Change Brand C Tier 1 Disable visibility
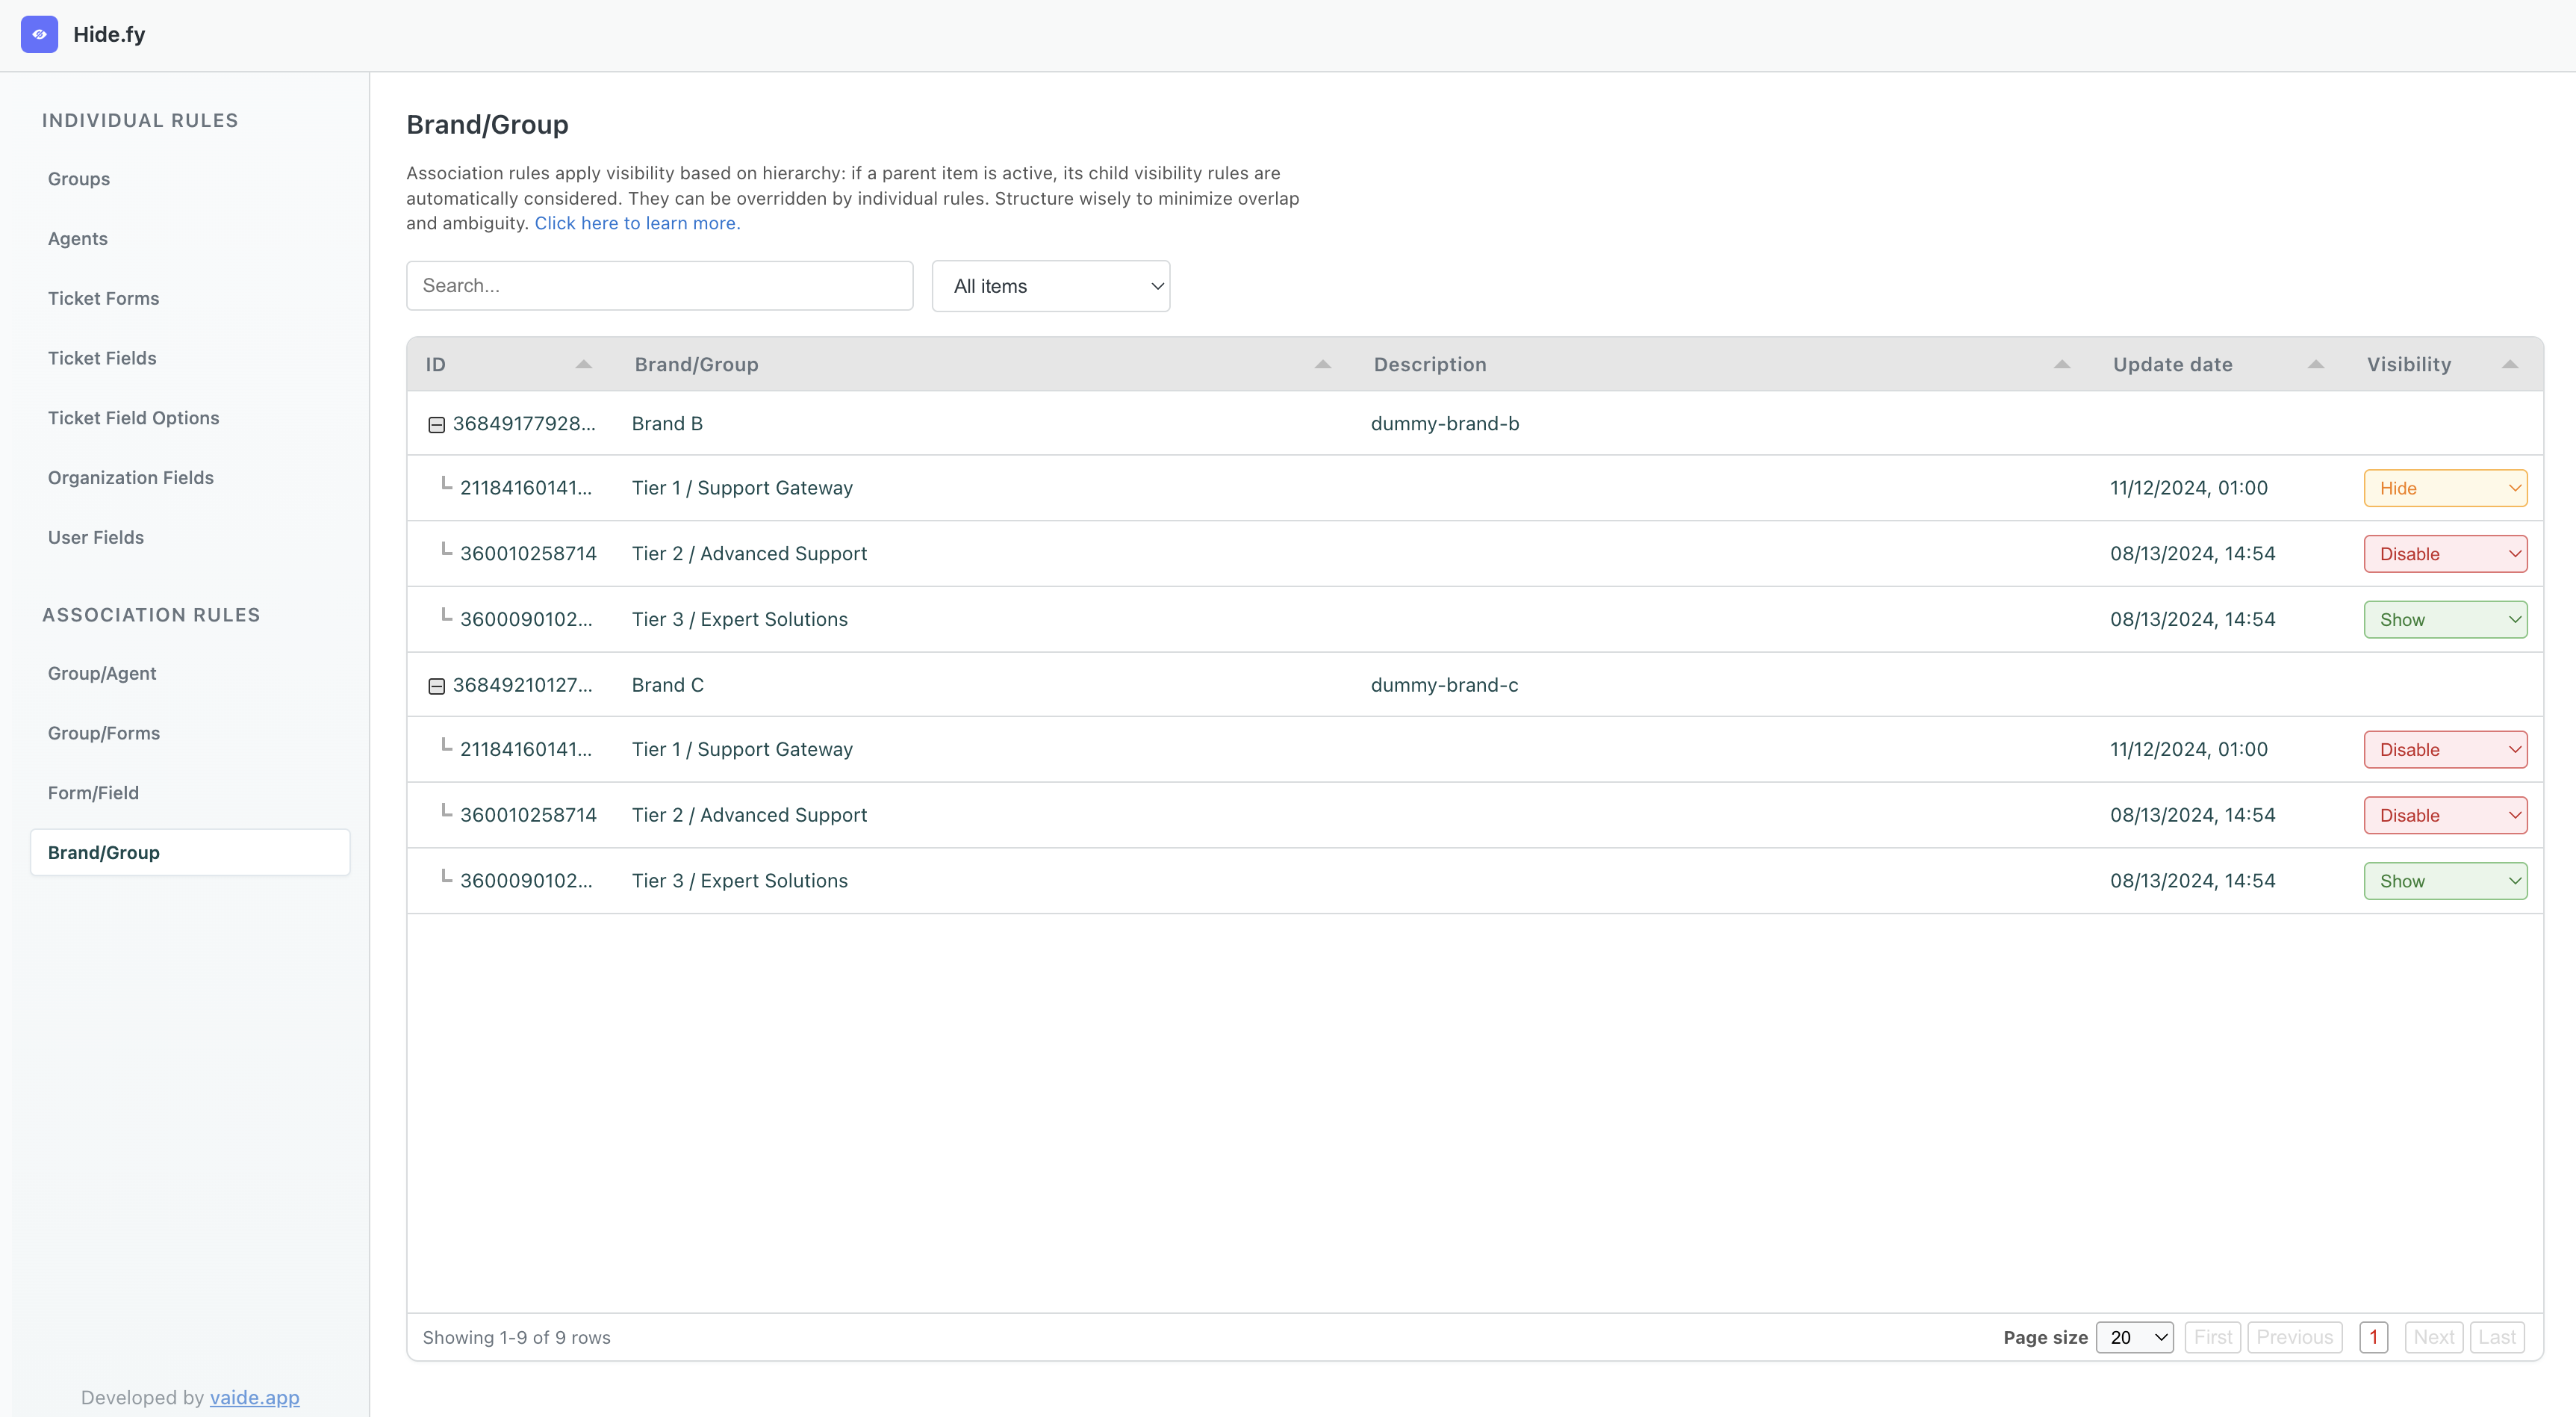 point(2444,749)
